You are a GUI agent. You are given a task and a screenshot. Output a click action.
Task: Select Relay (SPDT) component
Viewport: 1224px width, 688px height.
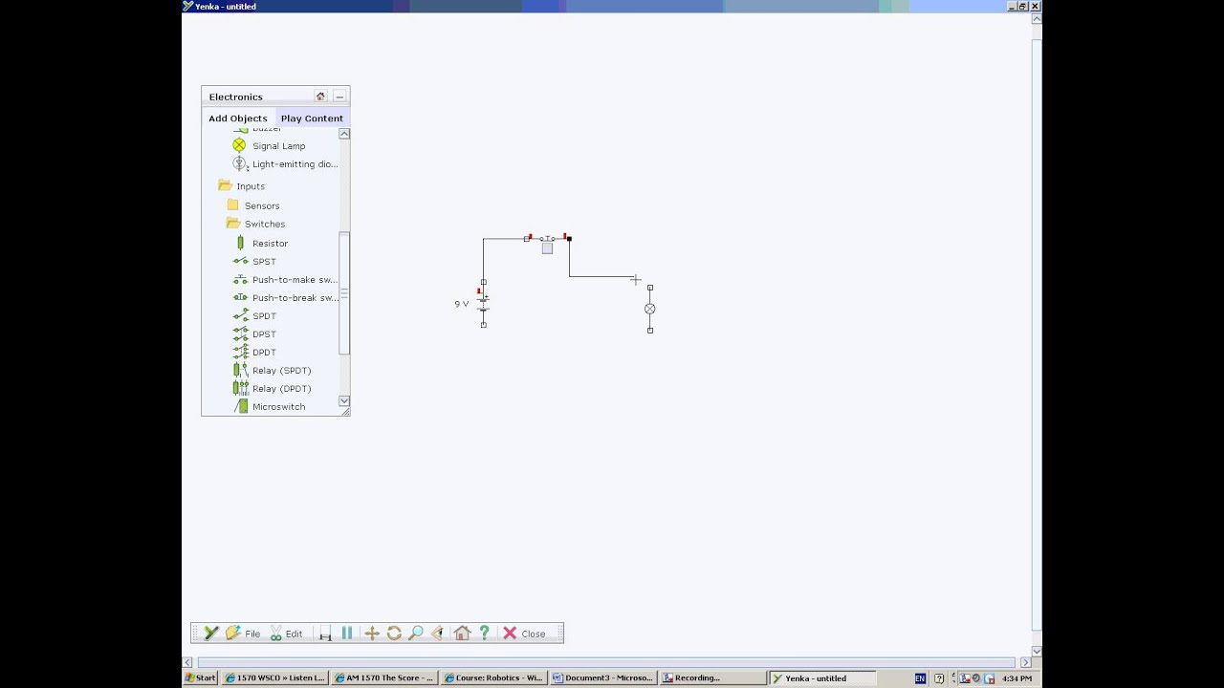[273, 371]
